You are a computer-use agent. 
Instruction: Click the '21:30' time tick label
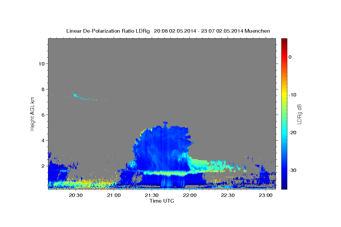152,196
